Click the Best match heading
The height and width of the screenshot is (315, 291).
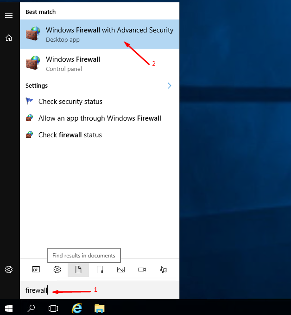click(40, 12)
